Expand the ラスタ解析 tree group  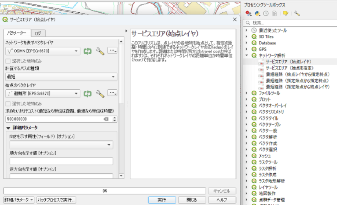coord(247,168)
